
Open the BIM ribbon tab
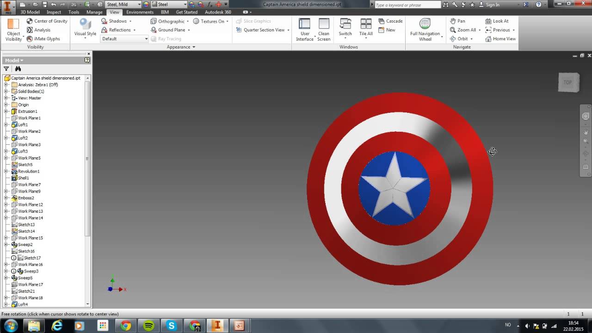point(165,12)
